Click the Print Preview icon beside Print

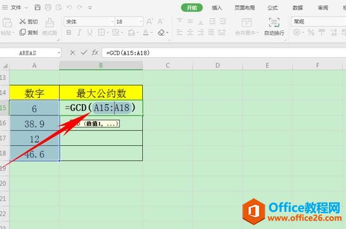[x=58, y=8]
